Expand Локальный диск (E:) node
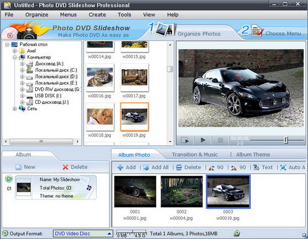Viewport: 308px width, 239px height. click(x=22, y=83)
